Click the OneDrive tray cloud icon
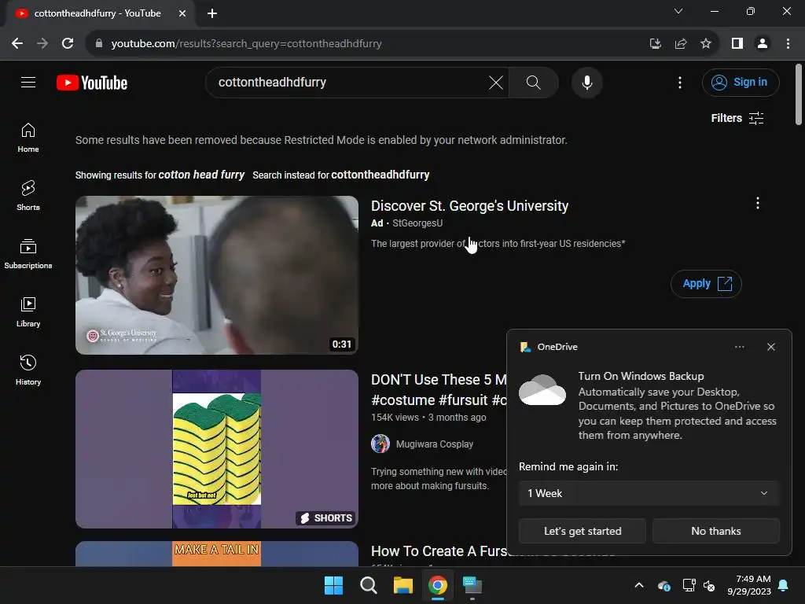 (x=663, y=585)
